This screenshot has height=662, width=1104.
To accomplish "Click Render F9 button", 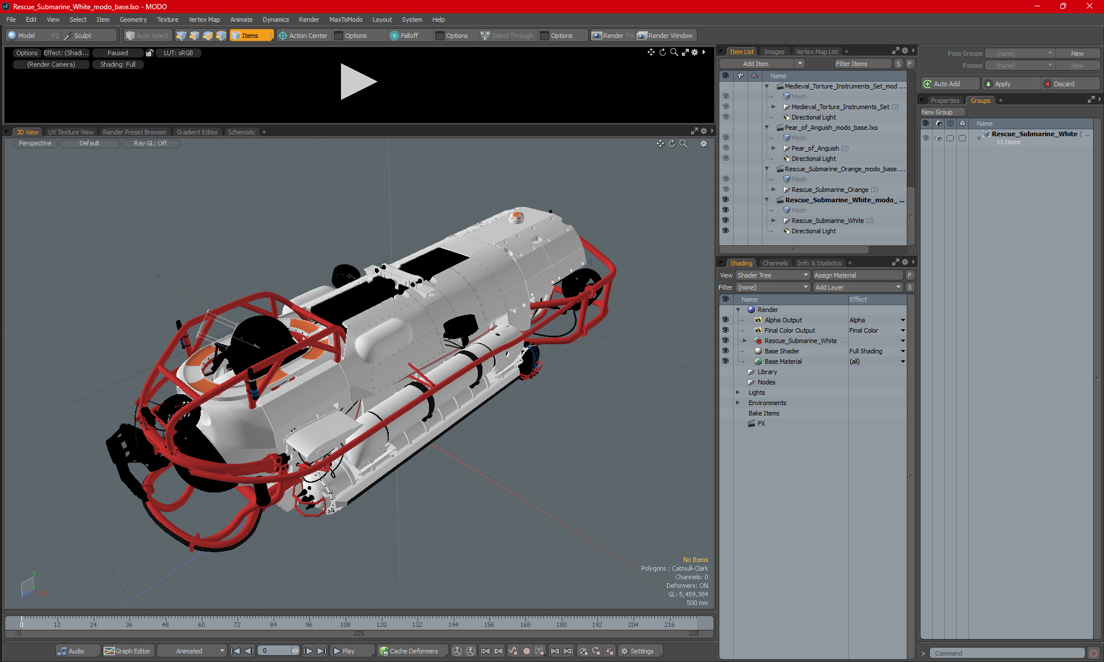I will (x=613, y=36).
